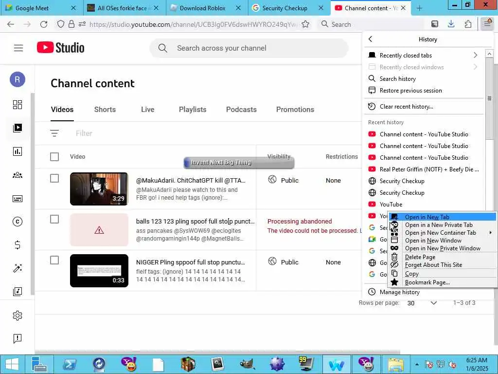The height and width of the screenshot is (374, 498).
Task: Open File Explorer folder in taskbar
Action: [x=395, y=364]
